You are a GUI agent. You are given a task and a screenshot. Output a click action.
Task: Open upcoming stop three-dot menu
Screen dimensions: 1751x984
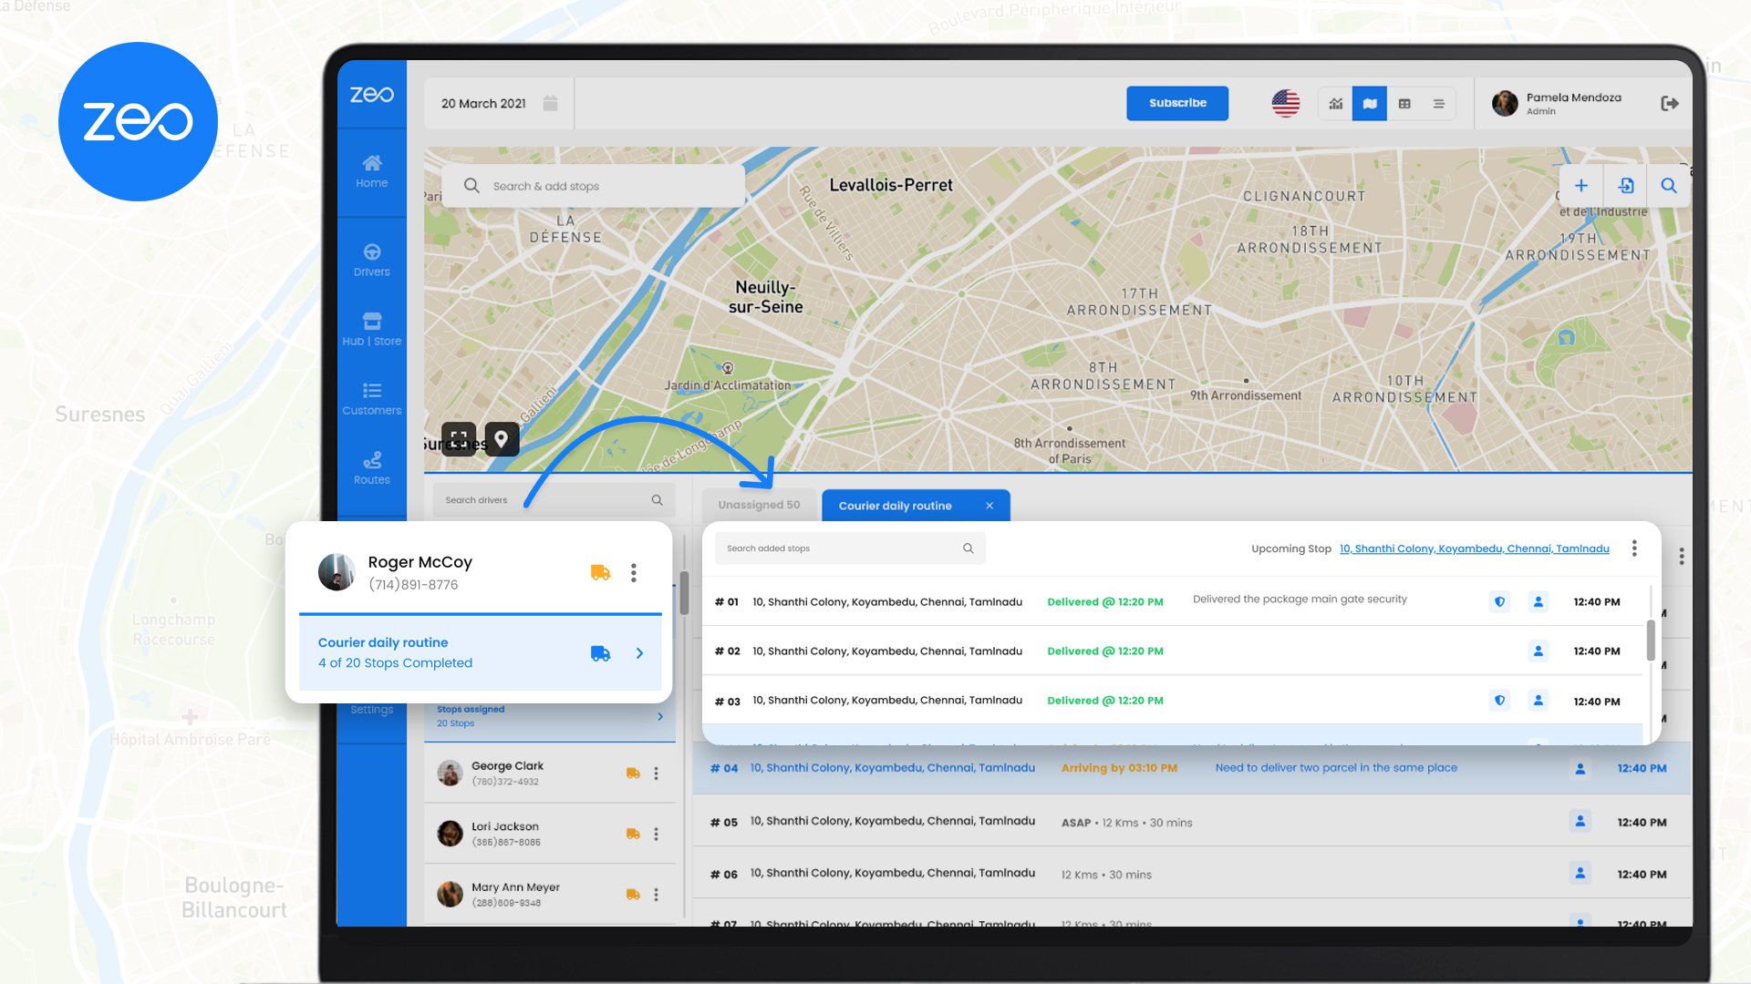pyautogui.click(x=1634, y=548)
